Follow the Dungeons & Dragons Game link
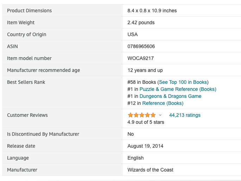This screenshot has width=241, height=181. coord(170,96)
